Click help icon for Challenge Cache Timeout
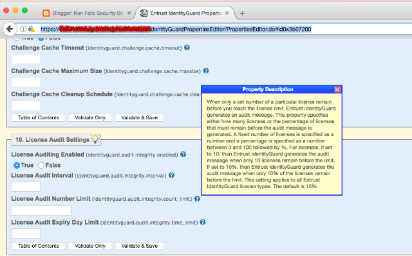Image resolution: width=412 pixels, height=256 pixels. pos(187,47)
